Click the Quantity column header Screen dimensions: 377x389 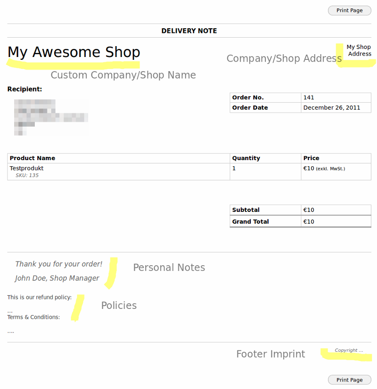tap(246, 158)
